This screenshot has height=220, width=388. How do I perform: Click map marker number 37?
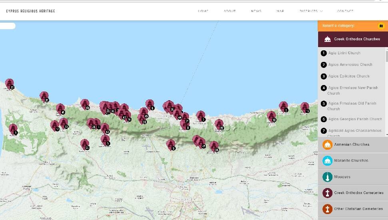[x=10, y=83]
